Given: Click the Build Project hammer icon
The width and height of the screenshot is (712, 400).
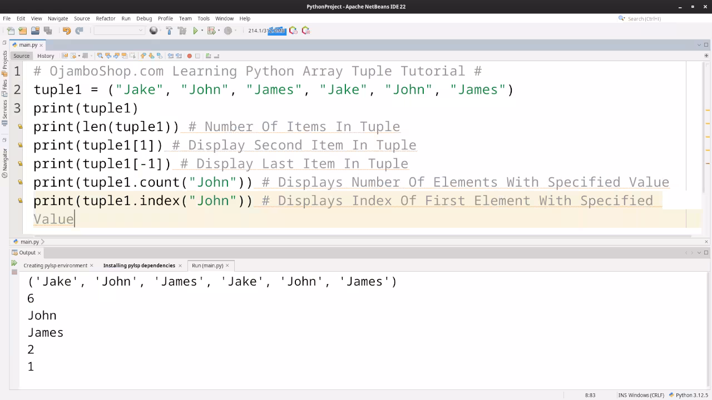Looking at the screenshot, I should click(169, 31).
